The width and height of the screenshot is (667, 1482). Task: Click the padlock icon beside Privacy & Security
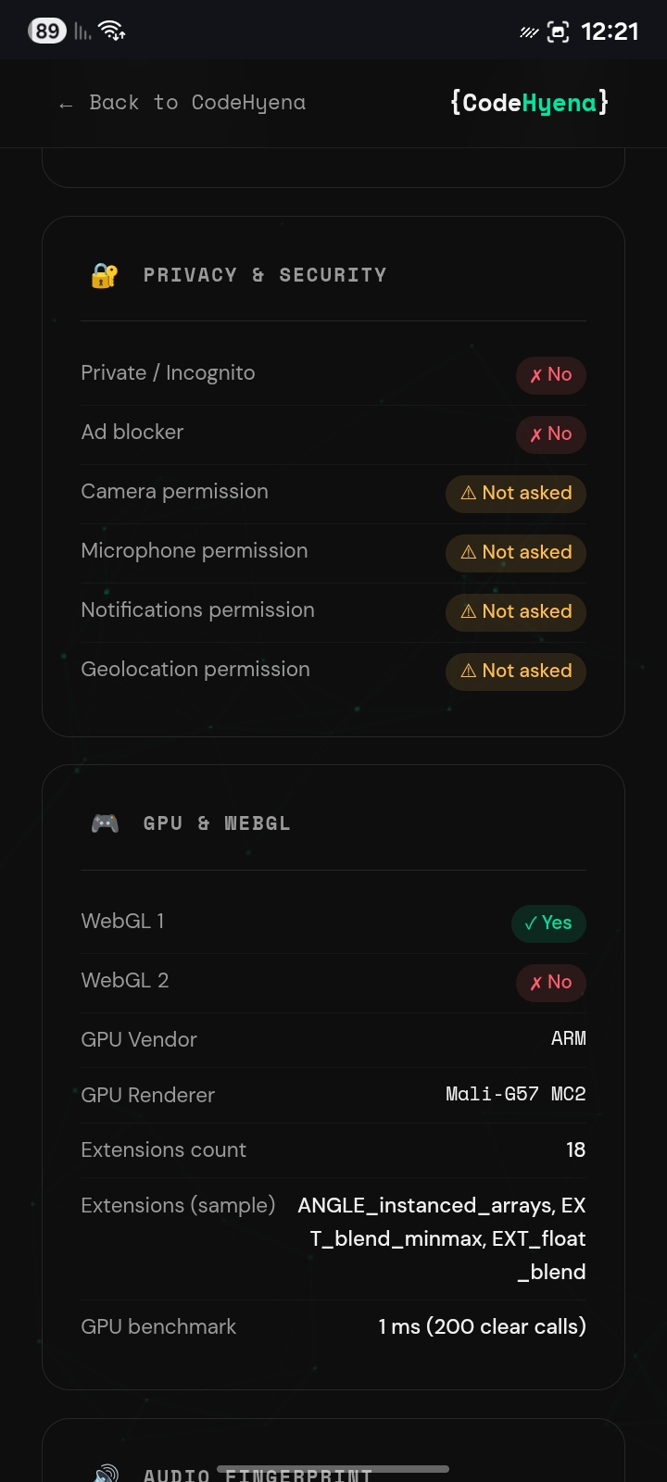coord(103,274)
